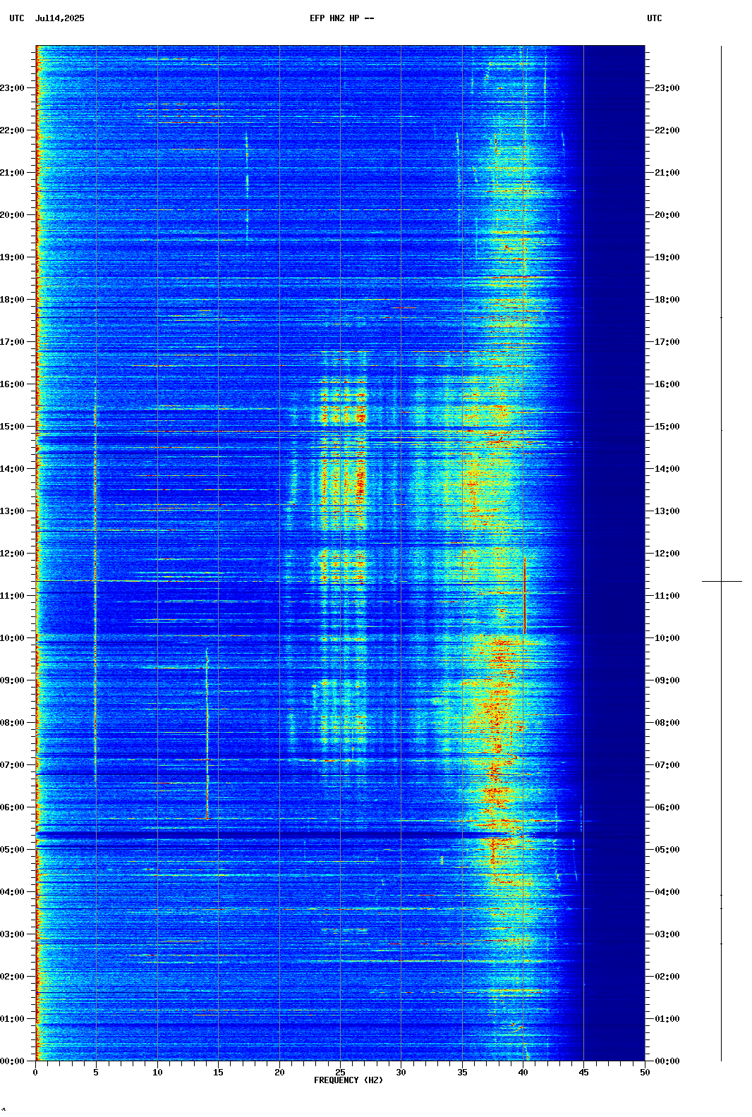Click the right-axis 14:00 time label
This screenshot has height=1117, width=752.
pyautogui.click(x=667, y=469)
